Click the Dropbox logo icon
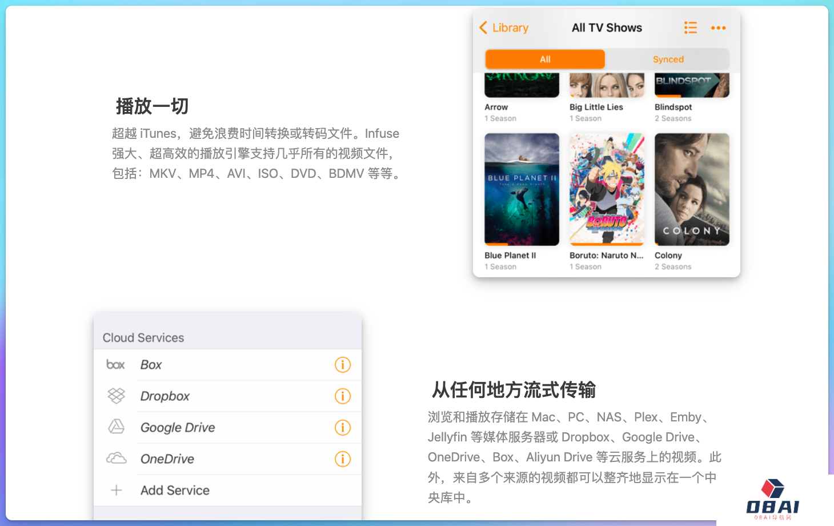Image resolution: width=834 pixels, height=526 pixels. tap(117, 396)
